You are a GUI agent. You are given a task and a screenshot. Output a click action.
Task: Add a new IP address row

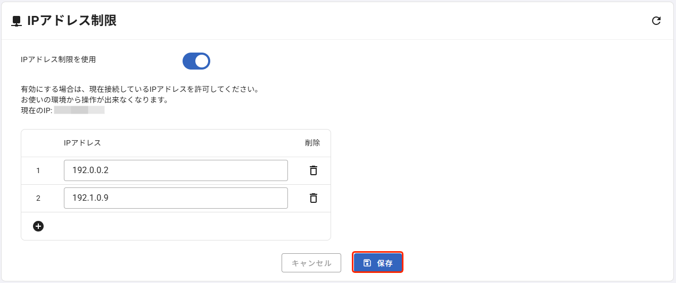38,226
